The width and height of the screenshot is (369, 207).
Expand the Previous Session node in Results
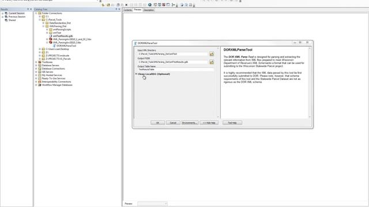[x=2, y=17]
